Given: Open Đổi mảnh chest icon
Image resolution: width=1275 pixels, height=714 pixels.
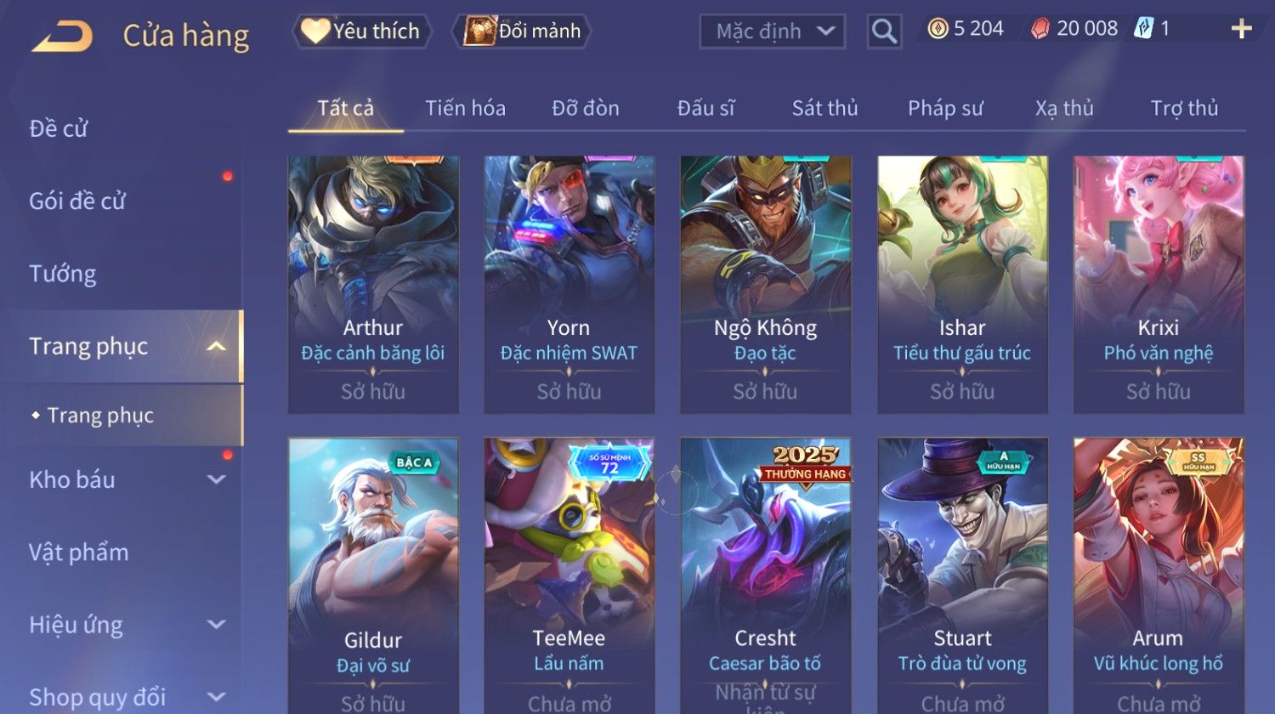Looking at the screenshot, I should tap(480, 31).
